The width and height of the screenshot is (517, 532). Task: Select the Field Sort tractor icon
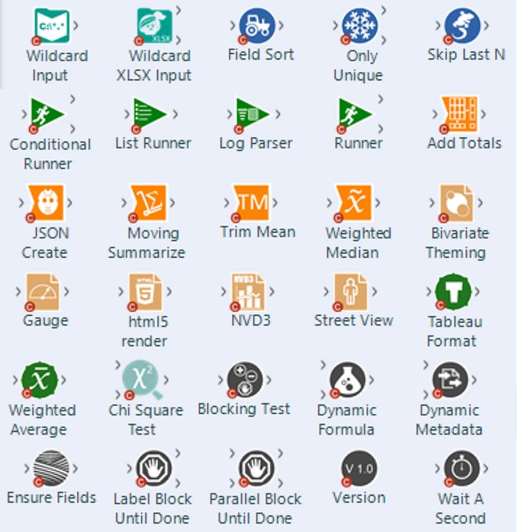point(257,25)
